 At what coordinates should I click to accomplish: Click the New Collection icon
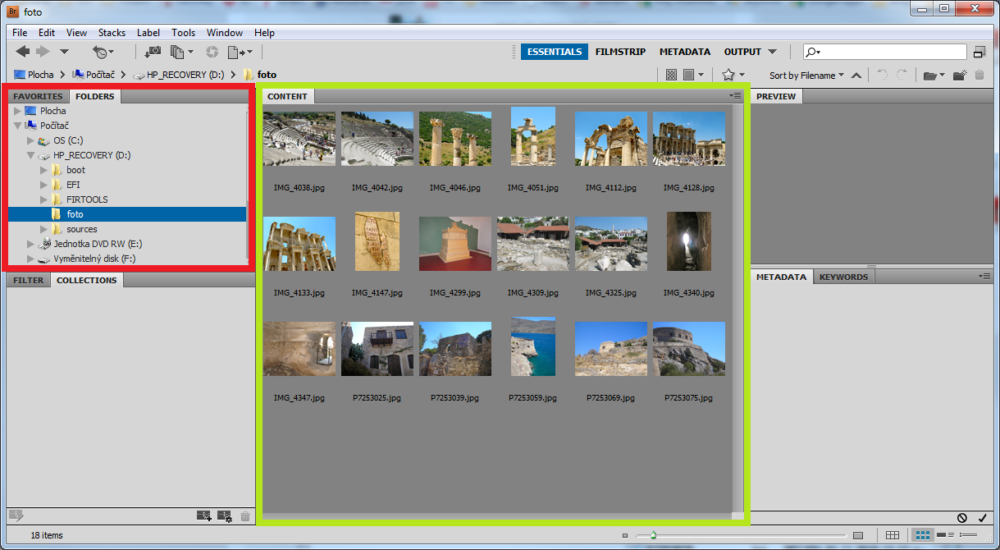coord(204,516)
